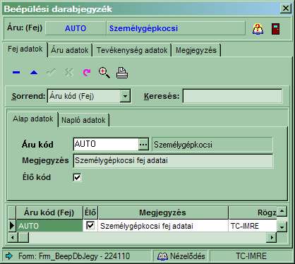Select the Alap adatok sub-tab
Viewport: 295px width, 264px height.
tap(33, 119)
